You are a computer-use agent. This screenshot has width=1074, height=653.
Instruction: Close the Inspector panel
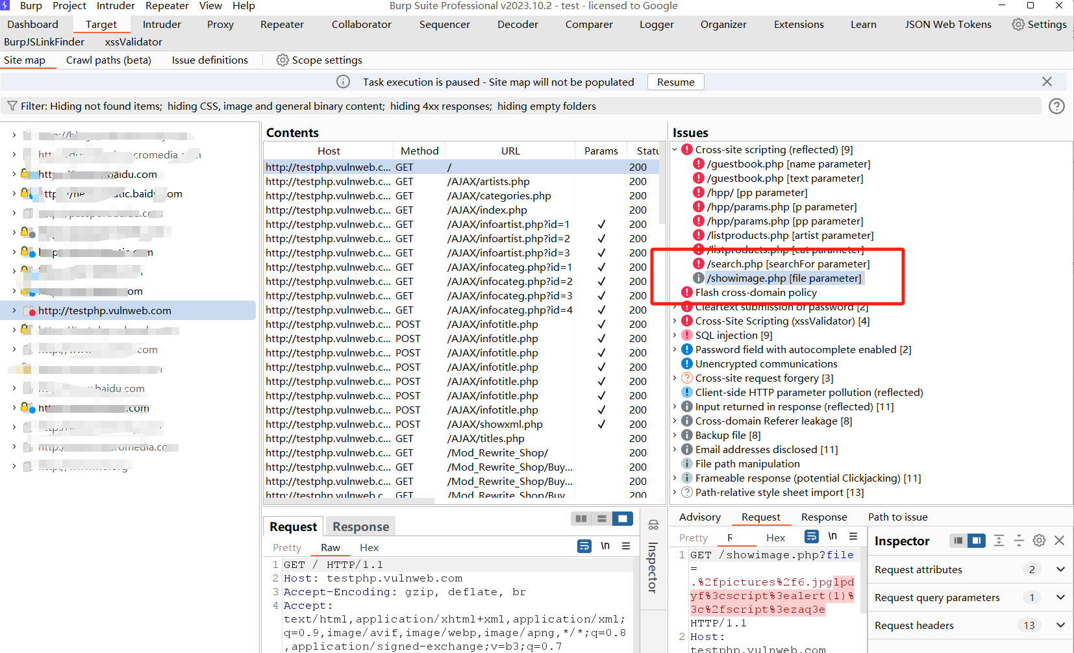point(1059,541)
